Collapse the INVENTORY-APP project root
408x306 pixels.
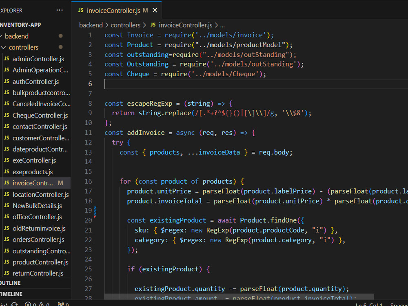pyautogui.click(x=20, y=25)
